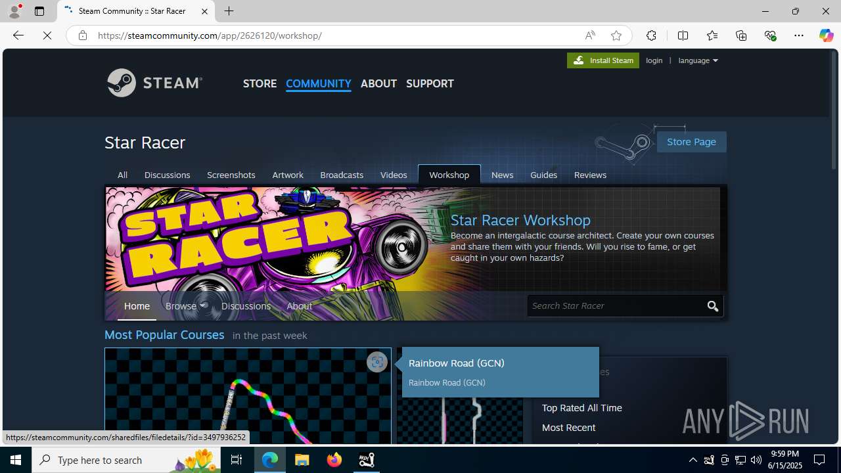This screenshot has height=473, width=841.
Task: Click the Windows taskbar search box
Action: click(x=127, y=460)
